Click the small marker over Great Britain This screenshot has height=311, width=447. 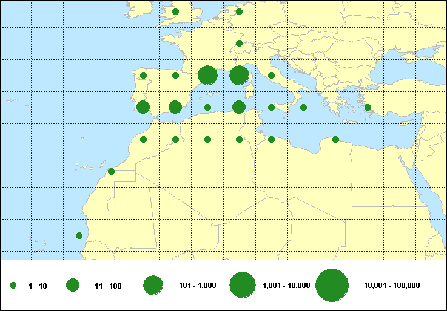coord(175,11)
